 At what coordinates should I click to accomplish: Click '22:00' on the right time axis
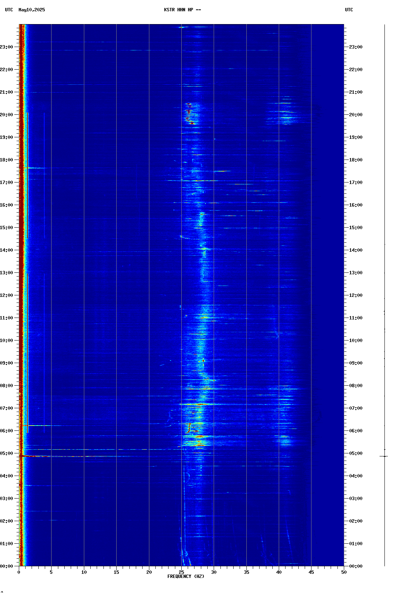click(356, 70)
